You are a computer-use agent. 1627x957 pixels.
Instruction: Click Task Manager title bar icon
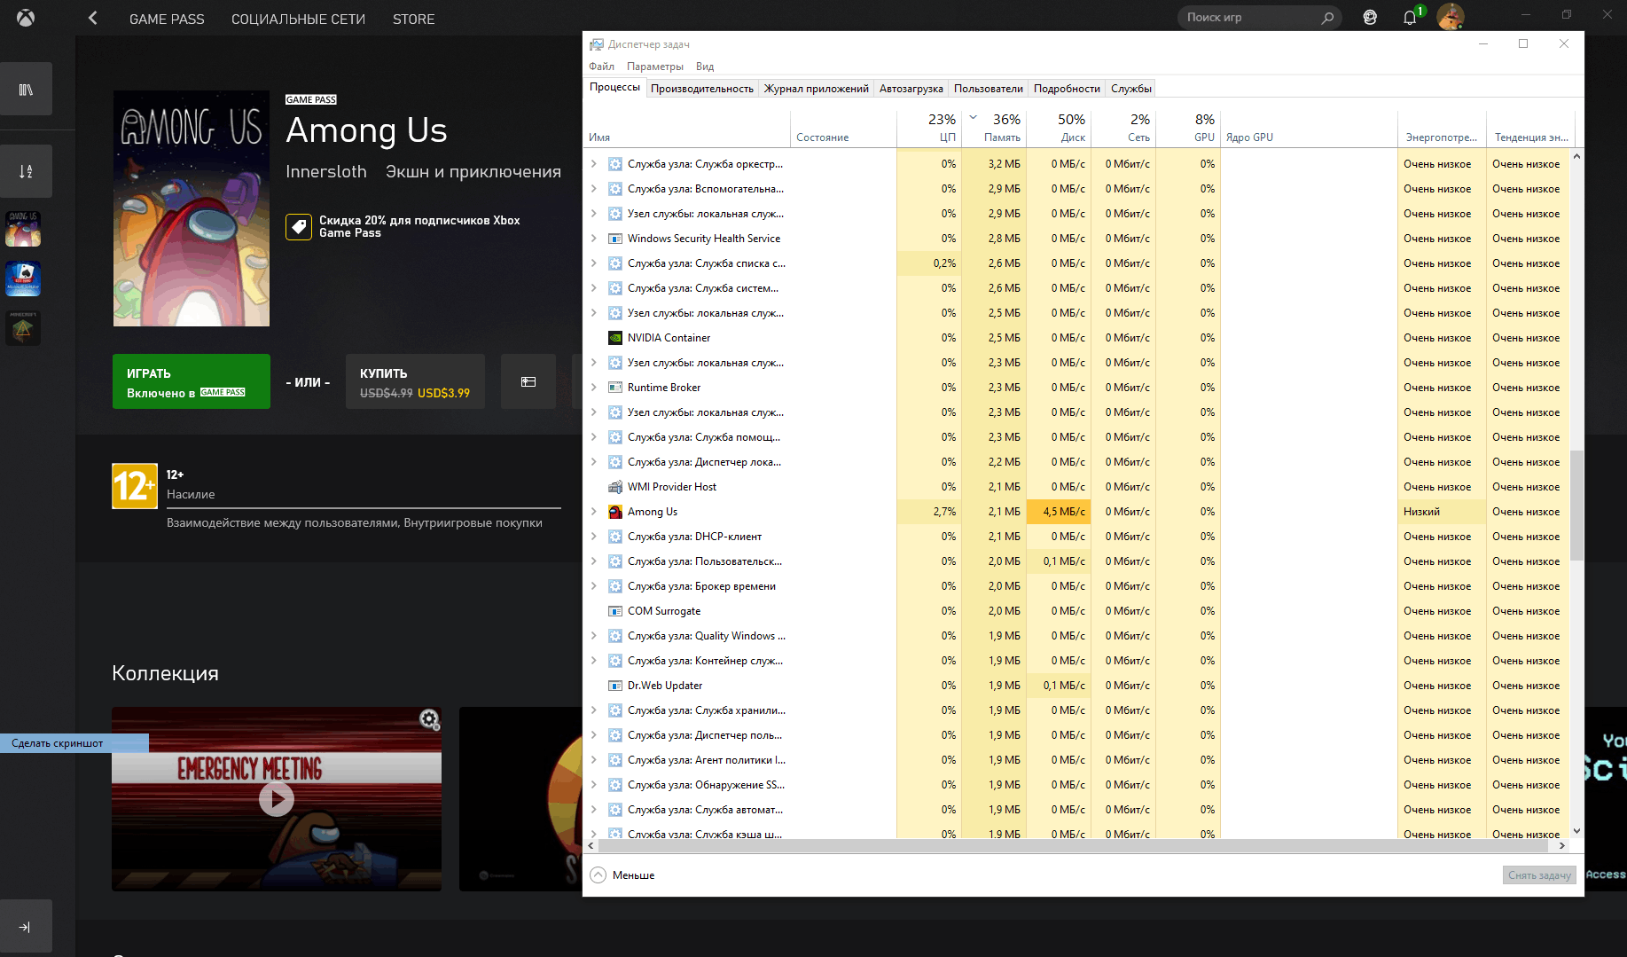(597, 44)
